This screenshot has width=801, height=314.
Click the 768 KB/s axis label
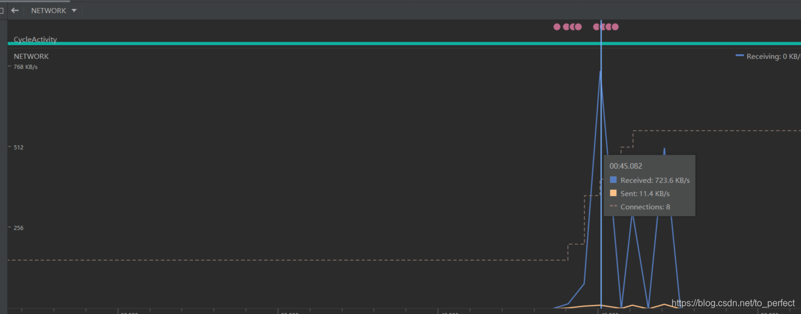tap(26, 67)
